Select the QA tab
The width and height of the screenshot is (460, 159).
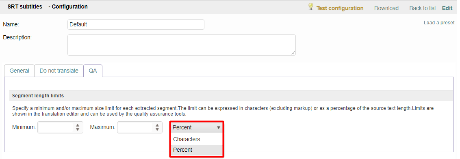(93, 71)
